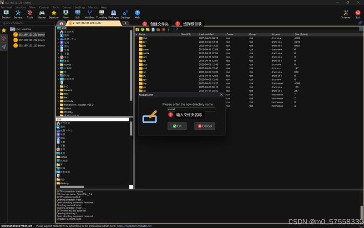Toggle sort arrow beside the Name column
Image resolution: width=364 pixels, height=228 pixels.
[137, 34]
